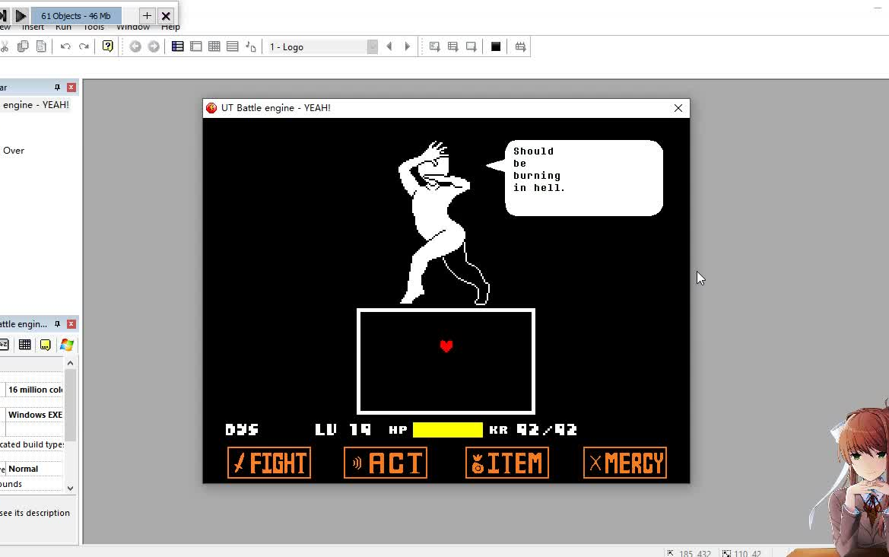
Task: Click the Undo arrow icon
Action: [65, 46]
